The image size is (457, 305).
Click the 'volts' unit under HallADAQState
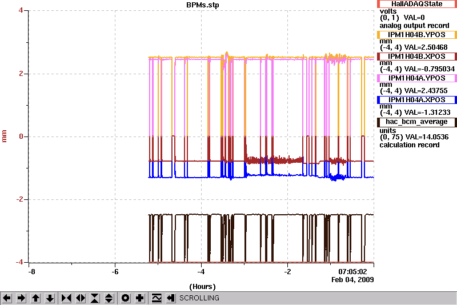coord(388,11)
